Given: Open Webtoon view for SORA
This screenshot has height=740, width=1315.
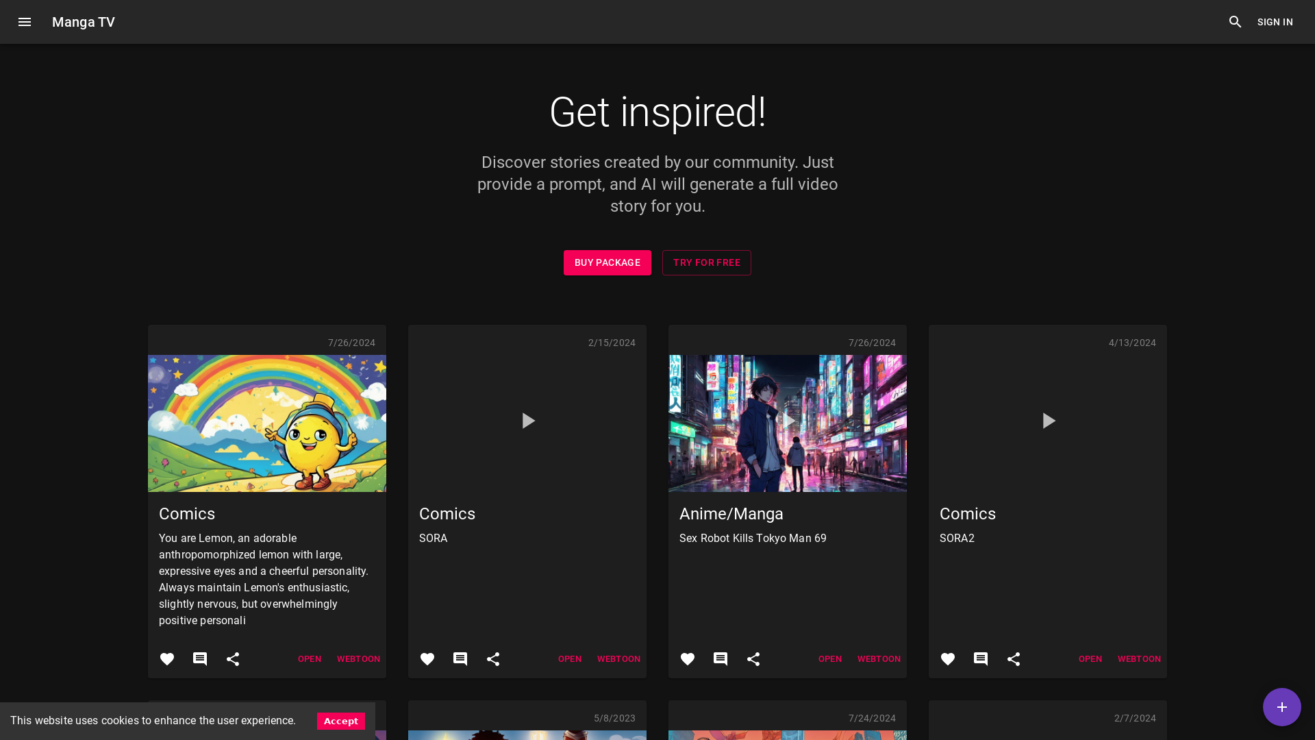Looking at the screenshot, I should [x=618, y=659].
